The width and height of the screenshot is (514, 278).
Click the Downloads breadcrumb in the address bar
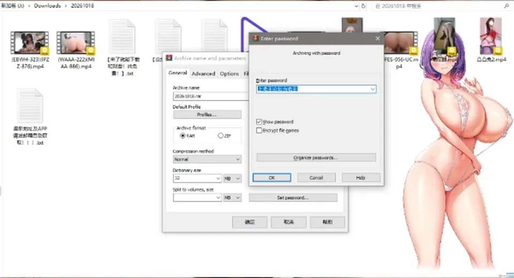click(x=47, y=6)
